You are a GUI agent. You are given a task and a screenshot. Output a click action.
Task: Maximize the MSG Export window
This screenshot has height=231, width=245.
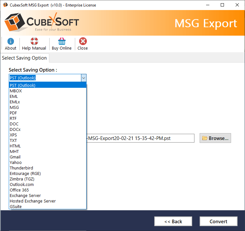click(x=222, y=5)
